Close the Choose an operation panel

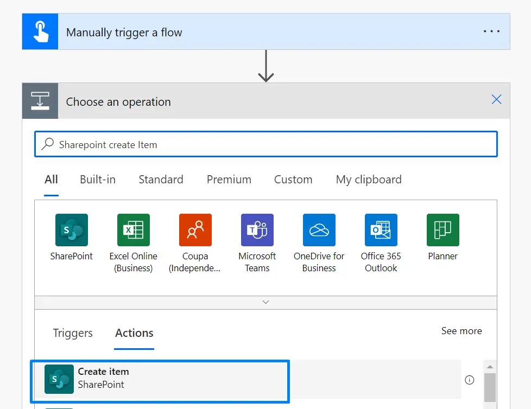[x=496, y=99]
